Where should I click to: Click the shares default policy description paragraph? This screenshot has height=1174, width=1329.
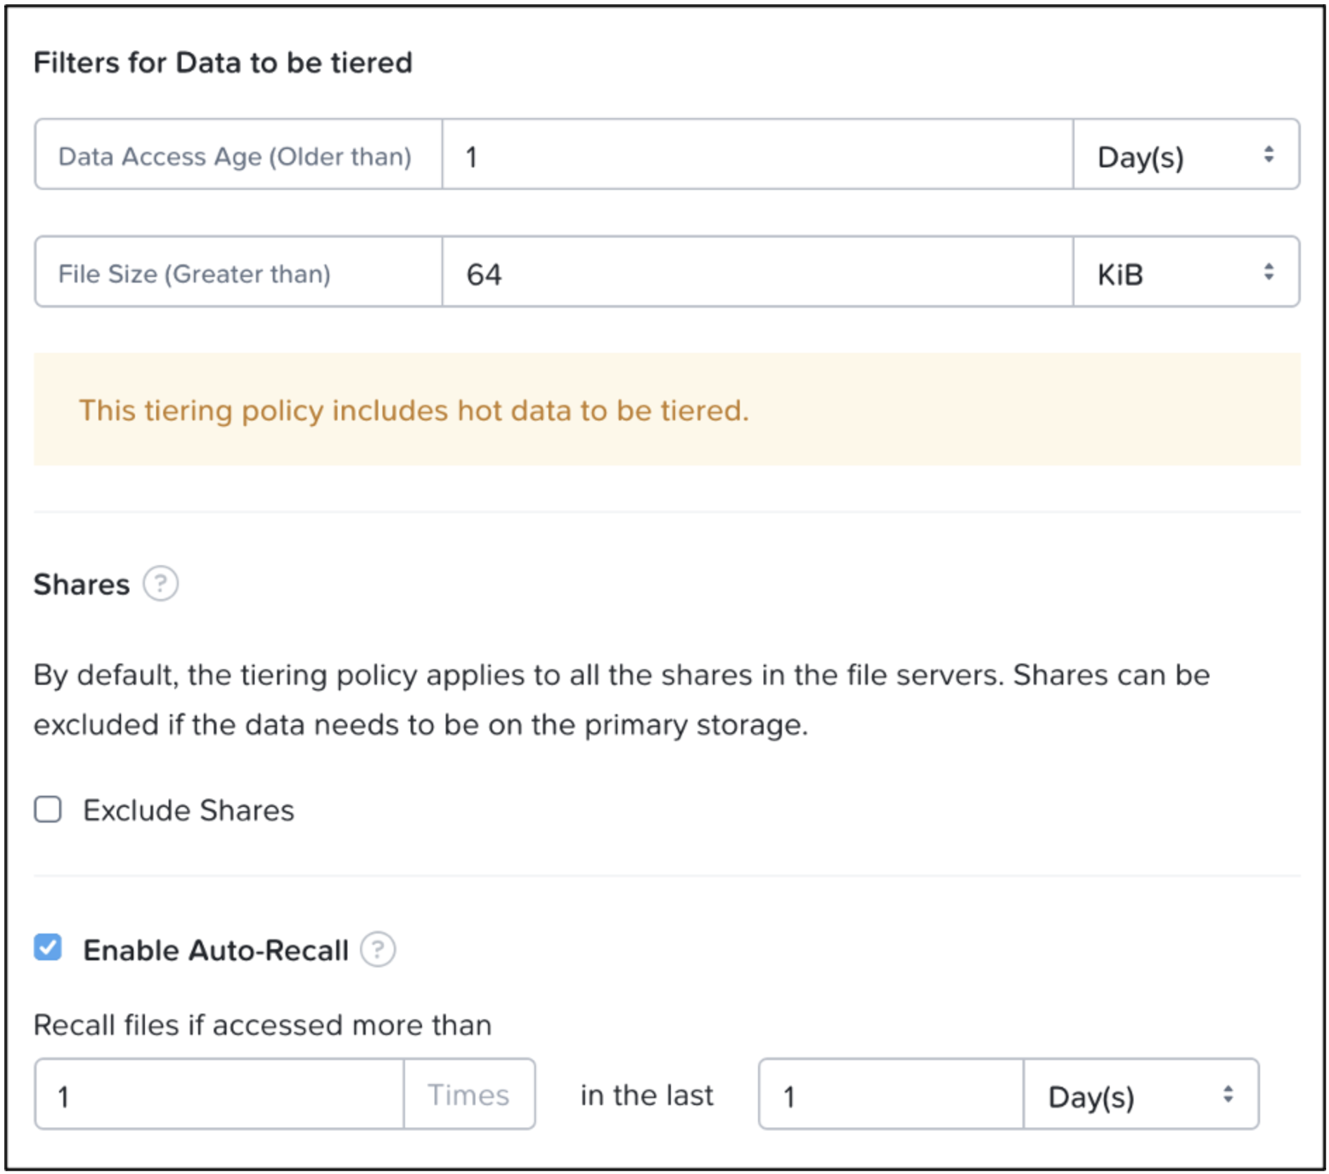click(622, 699)
